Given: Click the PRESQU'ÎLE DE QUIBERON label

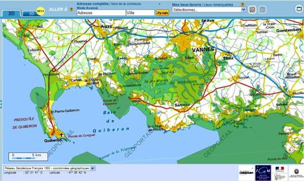Looking at the screenshot, I should click(25, 123).
